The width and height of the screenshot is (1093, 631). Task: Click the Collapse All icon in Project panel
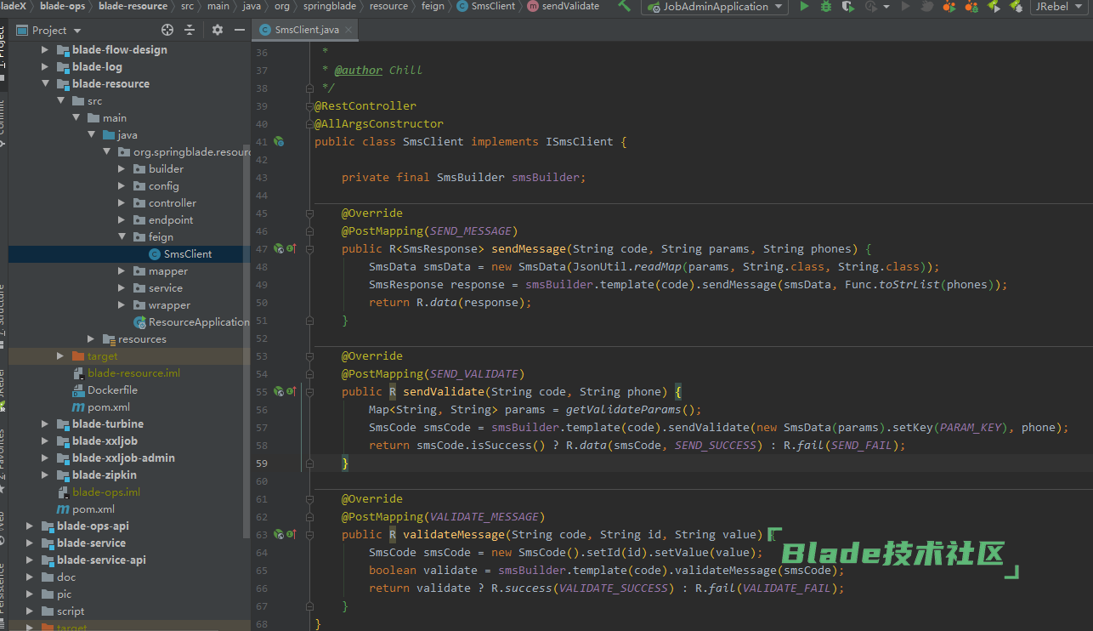pos(190,30)
